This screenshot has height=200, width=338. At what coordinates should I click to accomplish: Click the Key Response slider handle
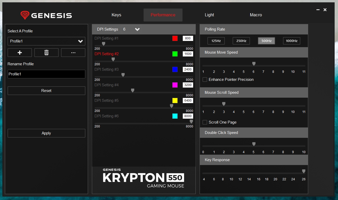304,172
